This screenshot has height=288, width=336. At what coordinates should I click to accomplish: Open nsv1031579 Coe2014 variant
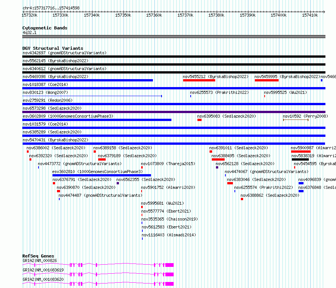click(x=45, y=124)
